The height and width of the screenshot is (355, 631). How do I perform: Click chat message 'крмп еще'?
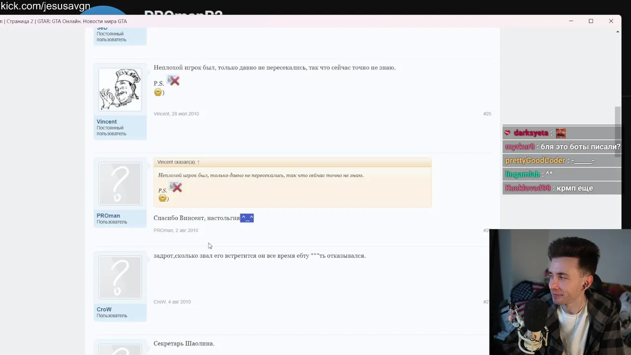575,188
